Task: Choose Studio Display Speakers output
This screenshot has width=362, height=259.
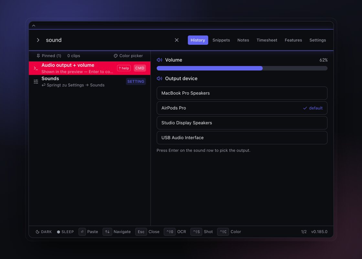Action: [x=242, y=123]
